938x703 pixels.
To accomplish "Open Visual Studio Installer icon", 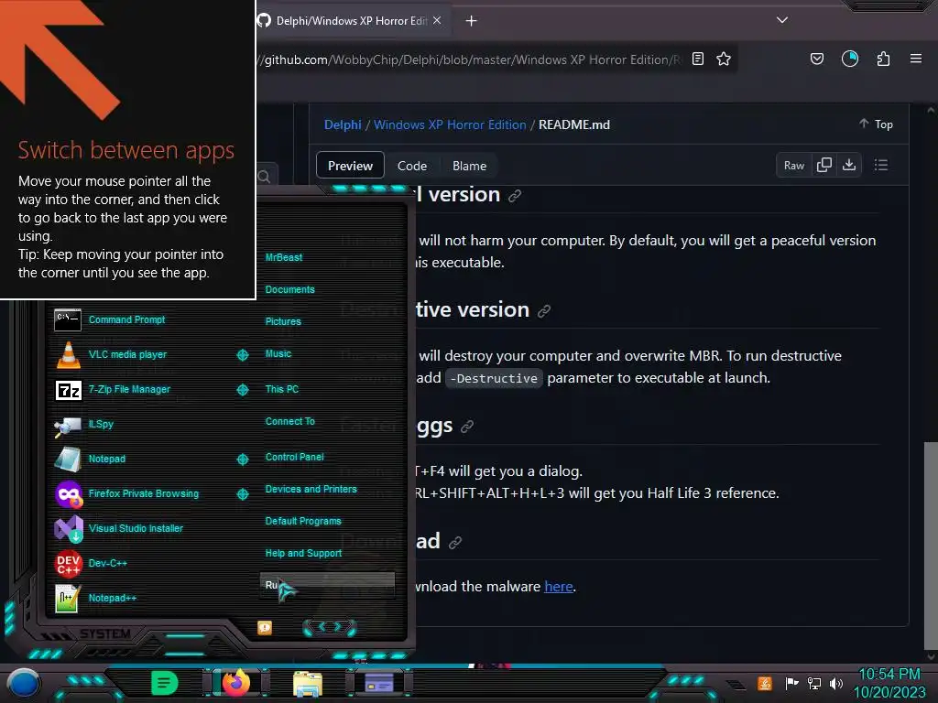I will (69, 528).
